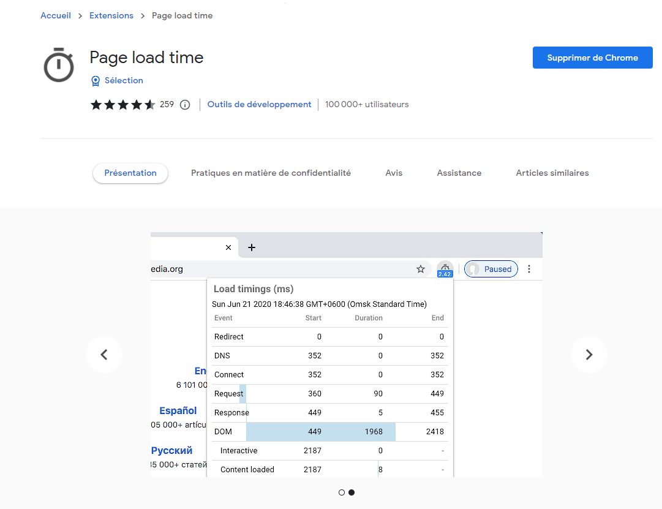Show the previous screenshot with left arrow
This screenshot has height=509, width=662.
point(104,355)
